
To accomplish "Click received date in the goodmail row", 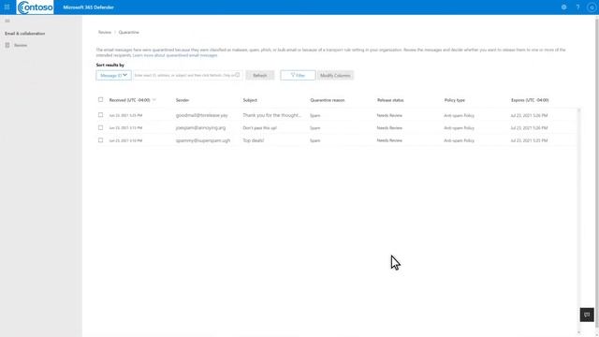I will [125, 115].
